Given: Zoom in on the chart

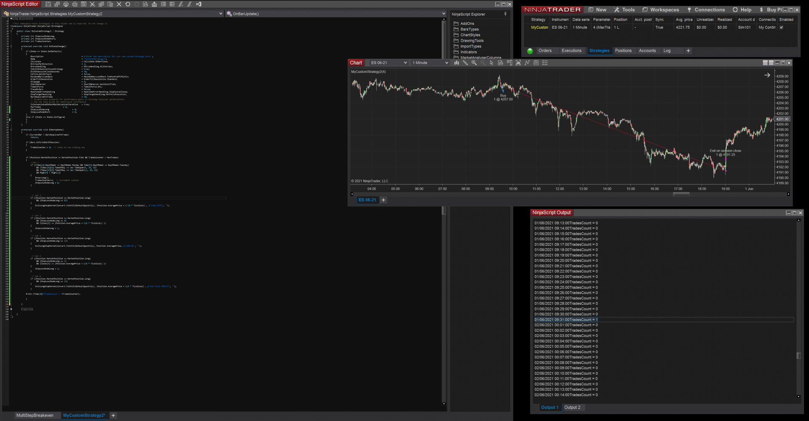Looking at the screenshot, I should coord(474,63).
